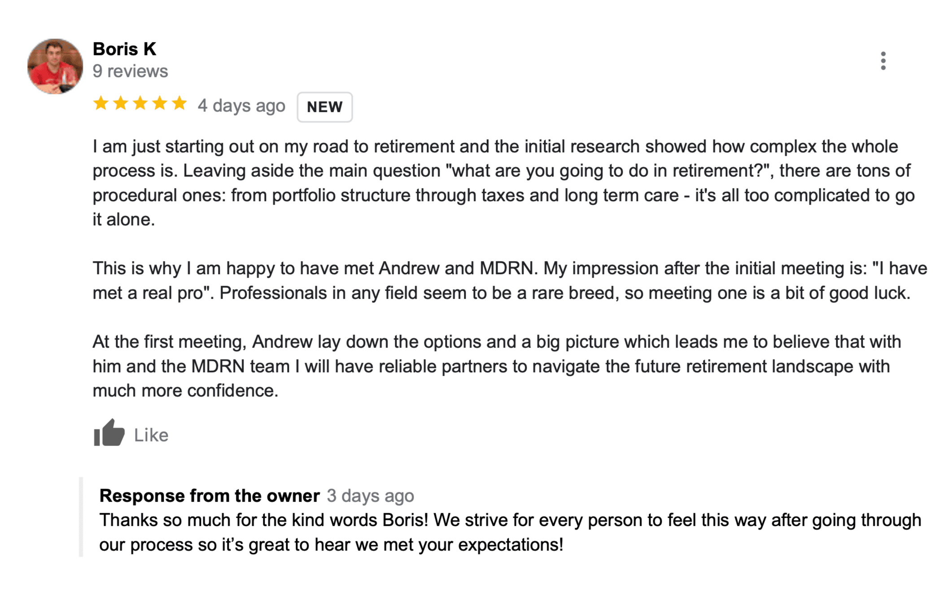The image size is (944, 594).
Task: Open the three-dot review options menu
Action: tap(883, 61)
